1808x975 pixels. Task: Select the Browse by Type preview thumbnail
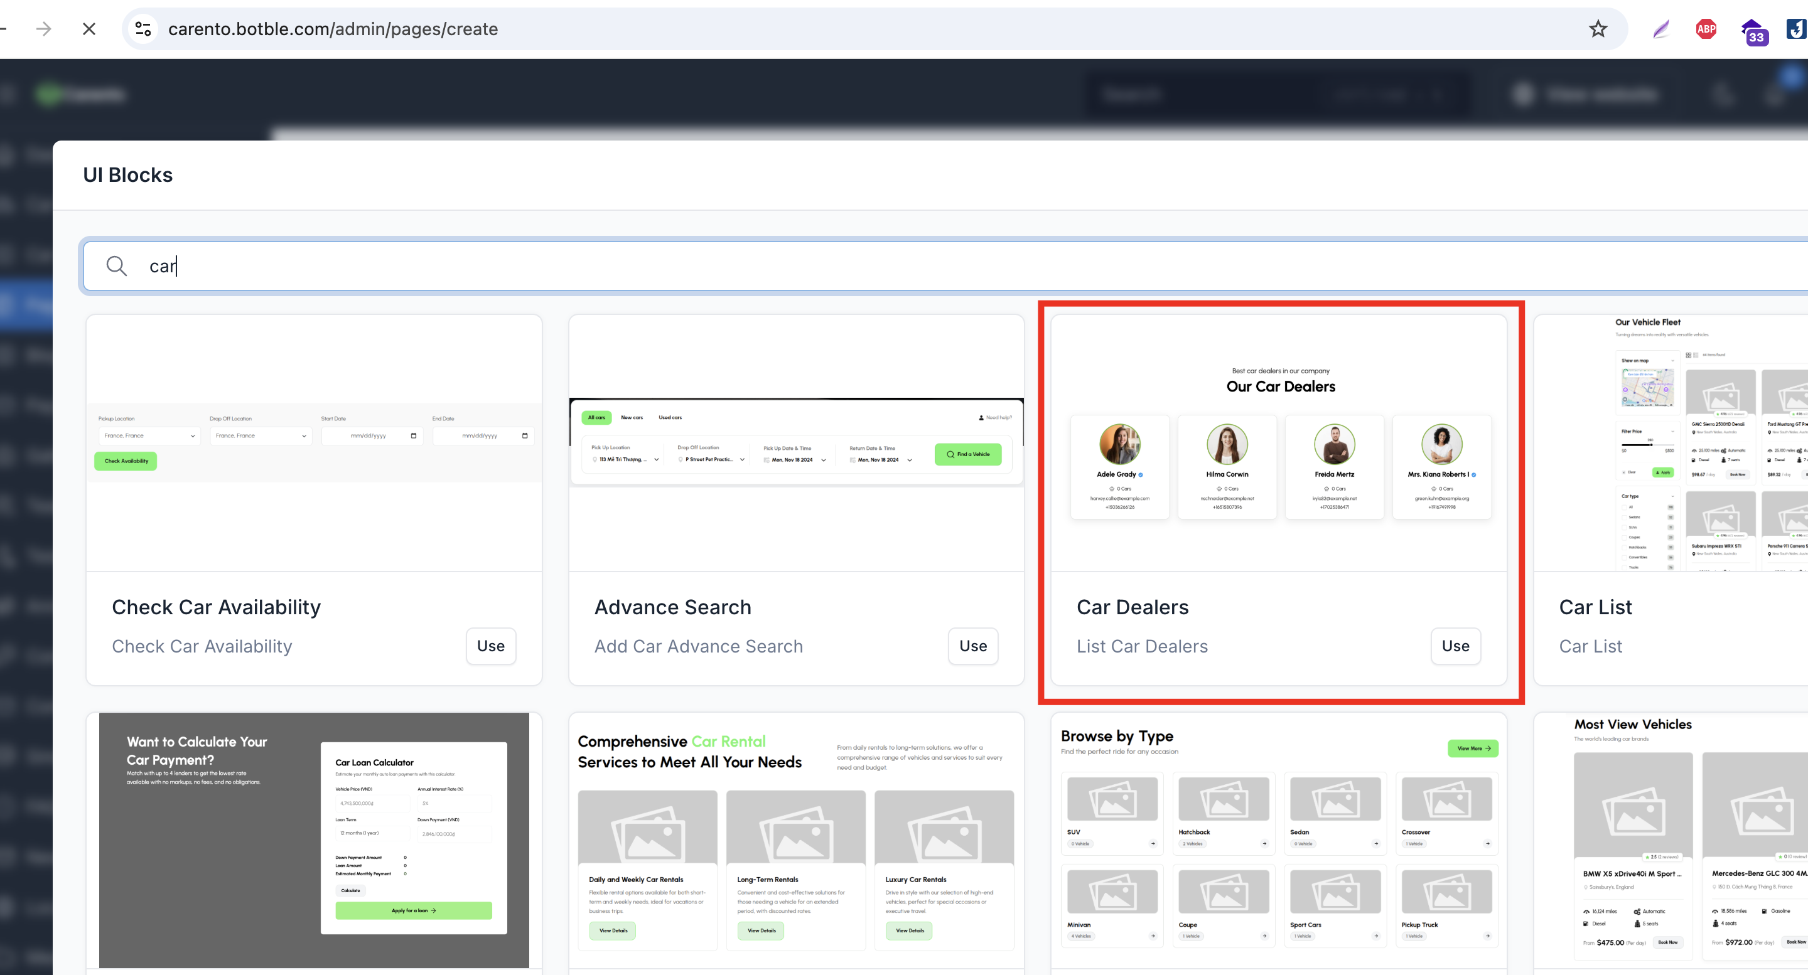point(1279,840)
